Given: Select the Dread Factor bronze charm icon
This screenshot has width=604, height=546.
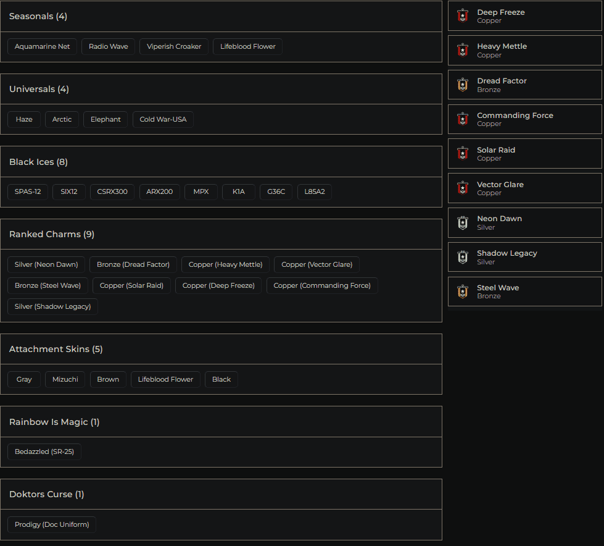Looking at the screenshot, I should (x=462, y=85).
